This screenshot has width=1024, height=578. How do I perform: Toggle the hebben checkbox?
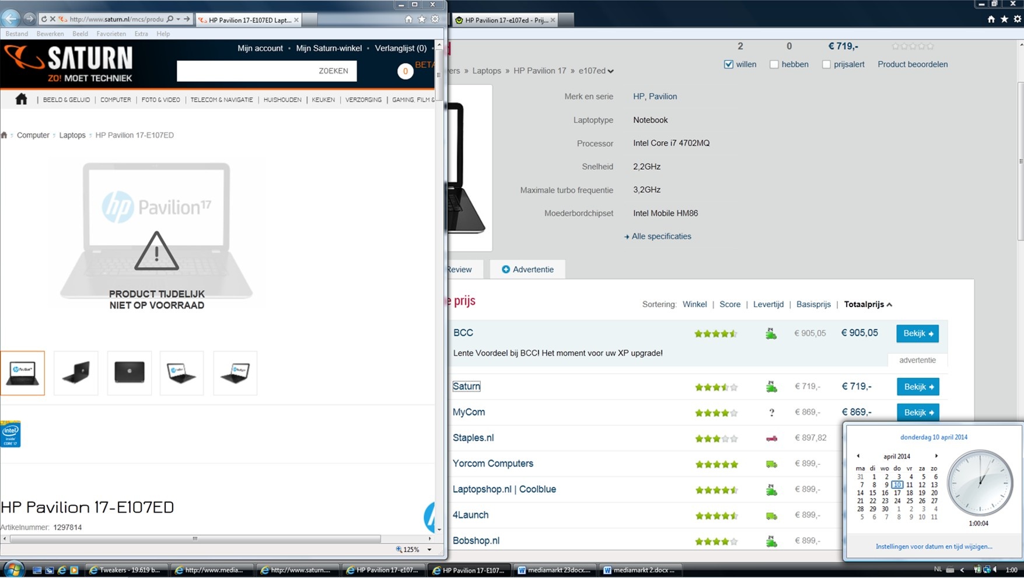774,64
